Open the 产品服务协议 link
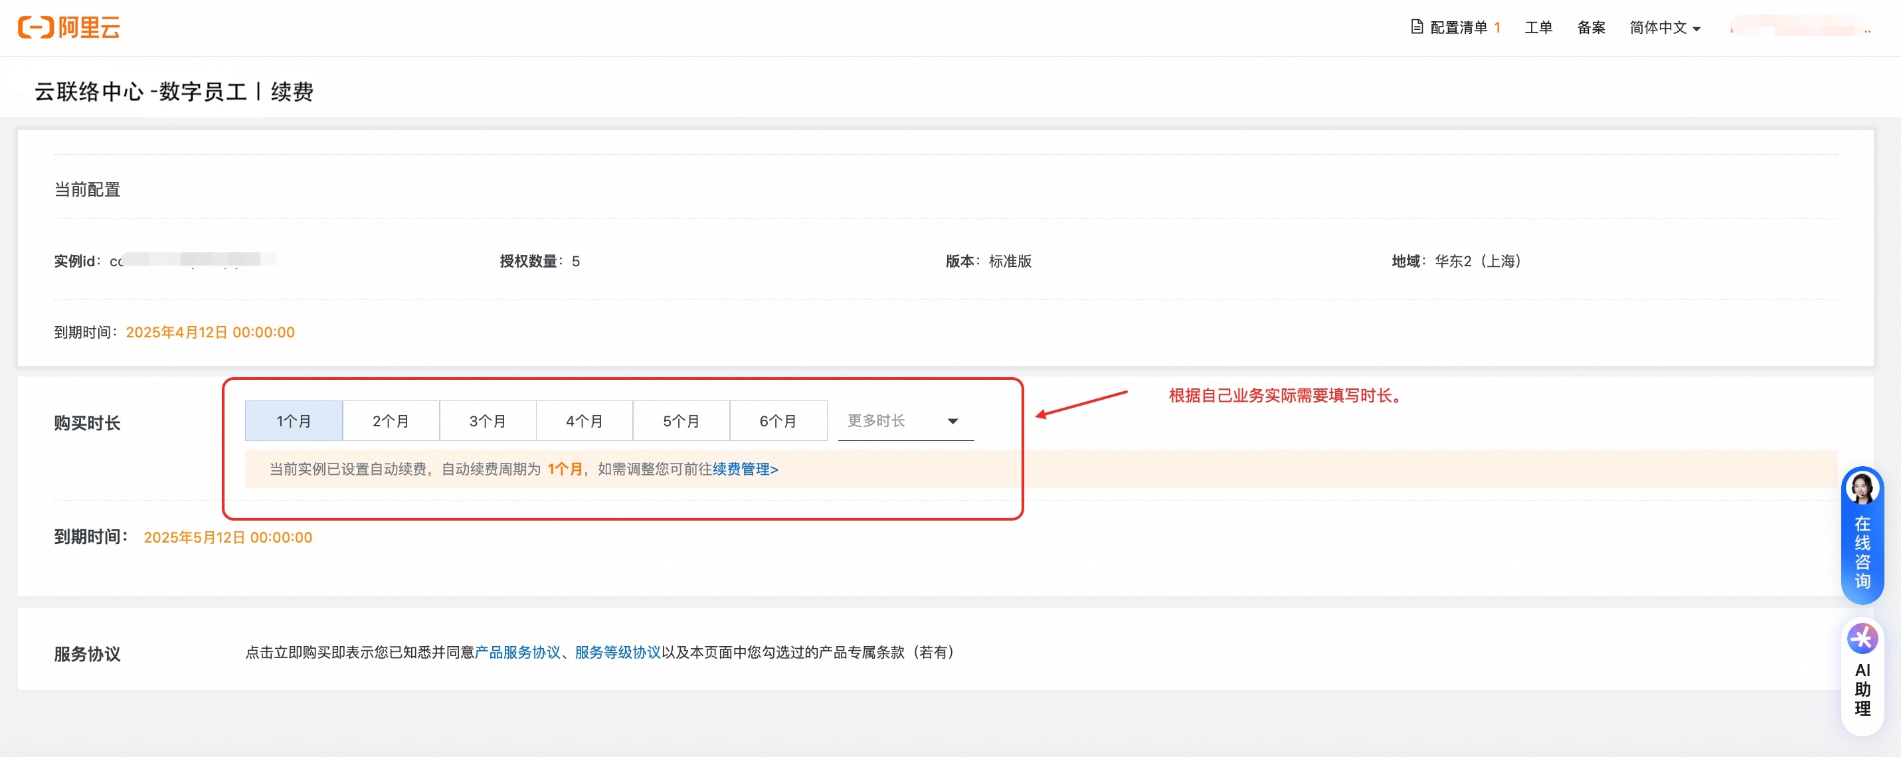Screen dimensions: 1901x757 point(517,651)
